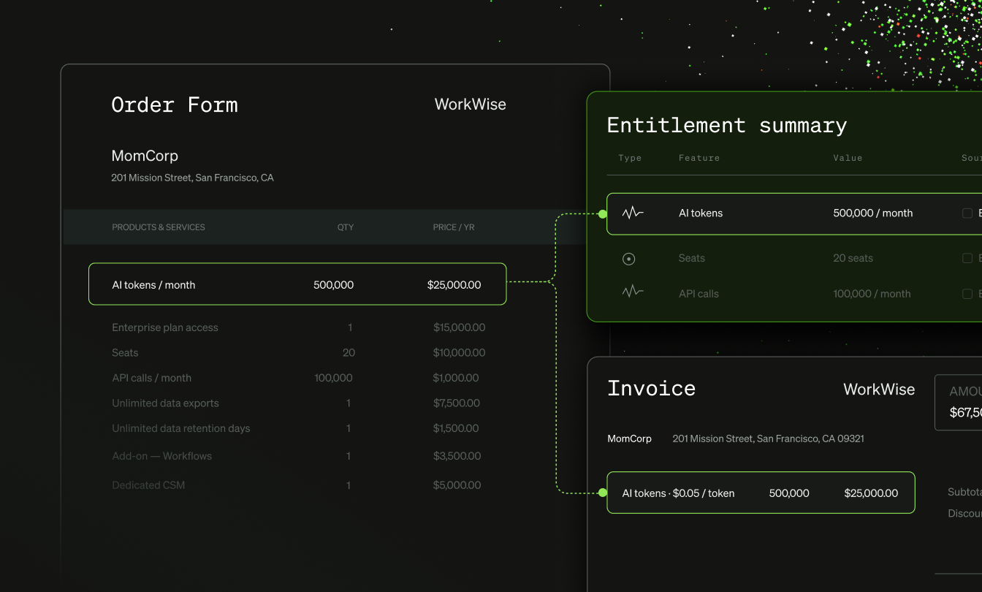Image resolution: width=982 pixels, height=592 pixels.
Task: Select the 'Add-on — Workflows' line item
Action: 161,456
